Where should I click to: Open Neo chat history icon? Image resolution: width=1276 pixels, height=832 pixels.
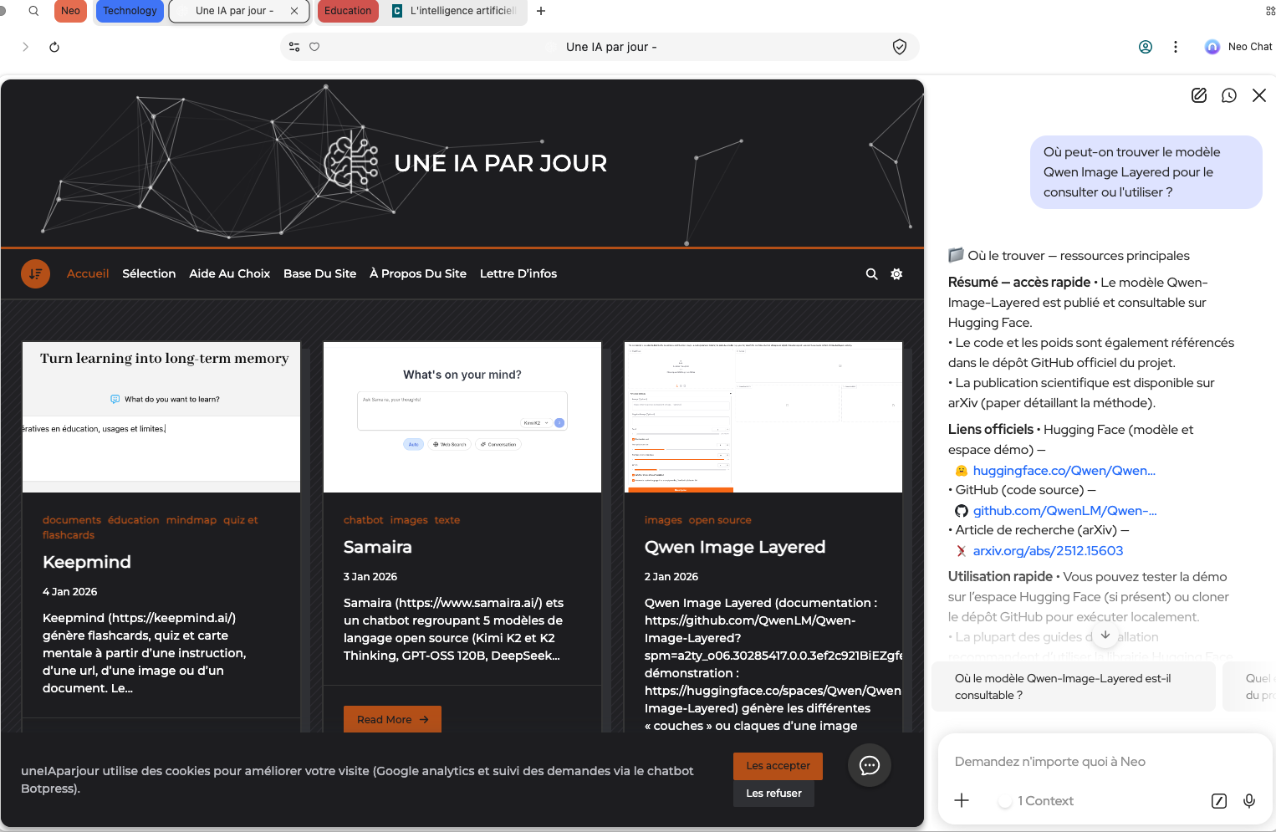click(x=1228, y=95)
